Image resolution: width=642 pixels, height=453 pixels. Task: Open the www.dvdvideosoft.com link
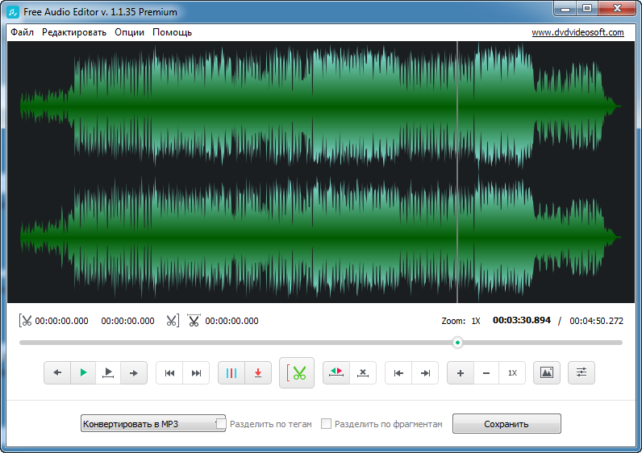577,32
